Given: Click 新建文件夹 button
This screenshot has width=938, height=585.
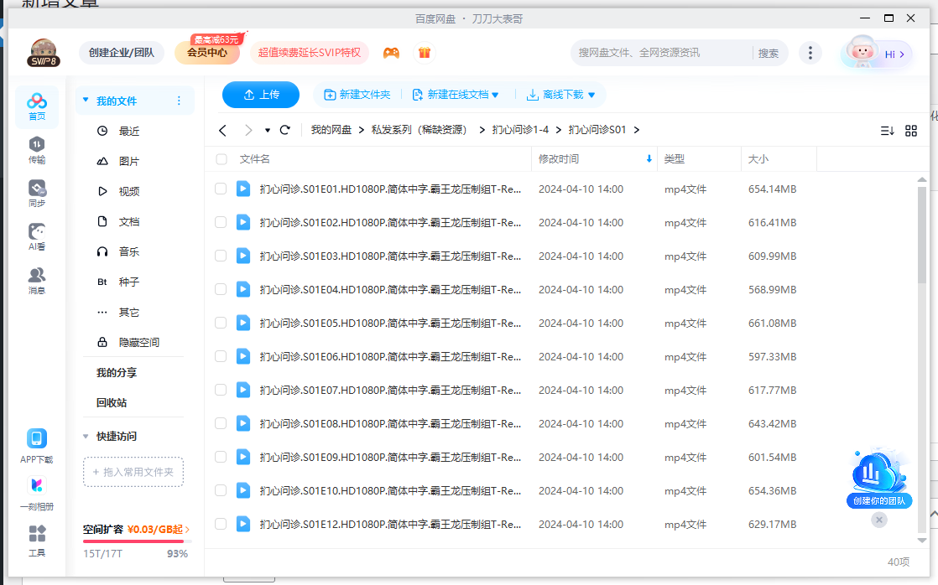Looking at the screenshot, I should click(357, 95).
